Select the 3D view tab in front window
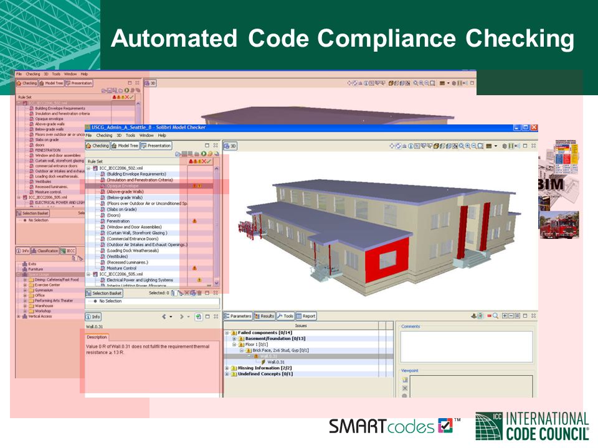The height and width of the screenshot is (448, 598). (x=230, y=146)
